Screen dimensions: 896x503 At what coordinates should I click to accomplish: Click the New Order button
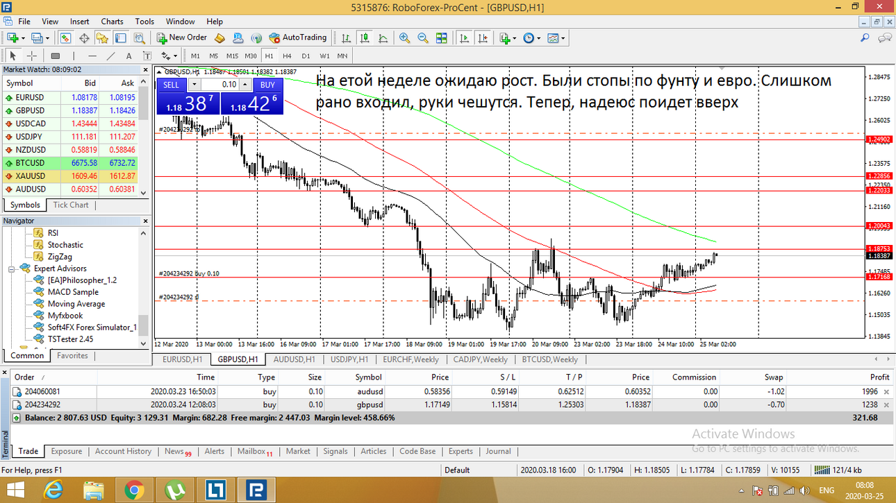pos(182,37)
